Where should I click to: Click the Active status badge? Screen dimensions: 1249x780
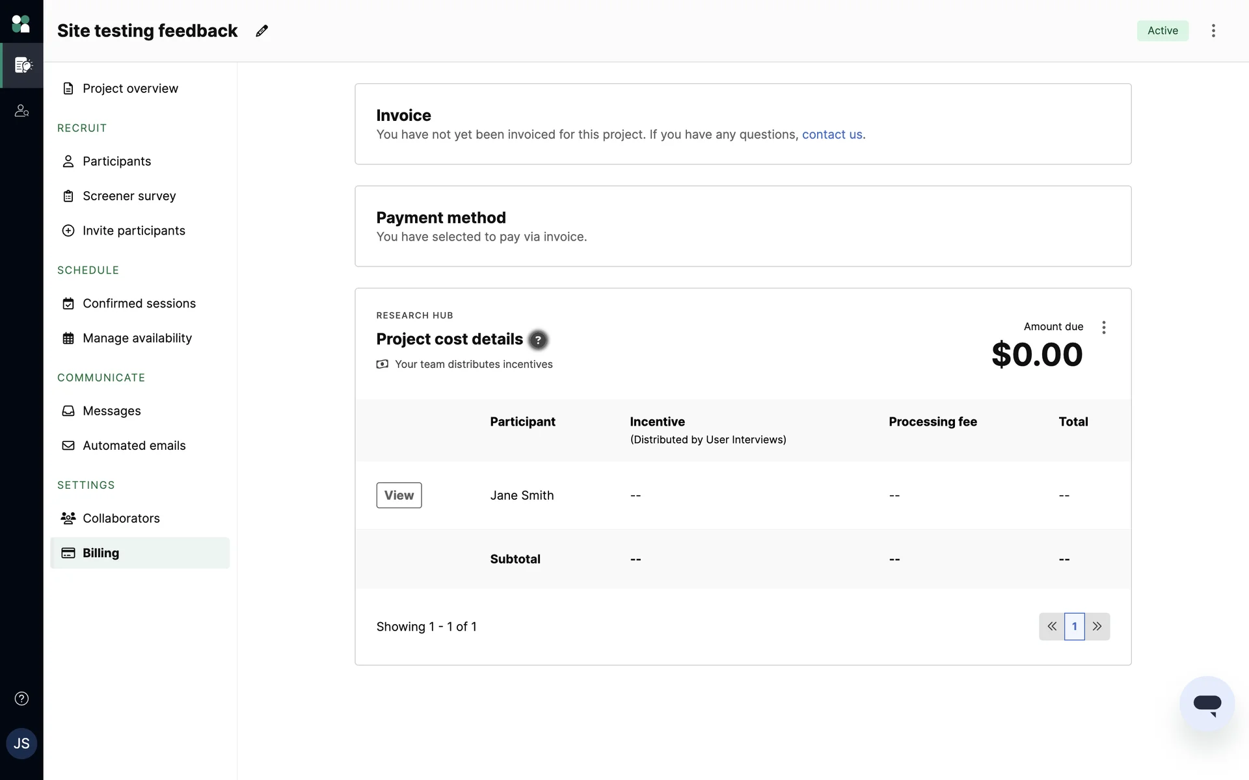[x=1162, y=31]
